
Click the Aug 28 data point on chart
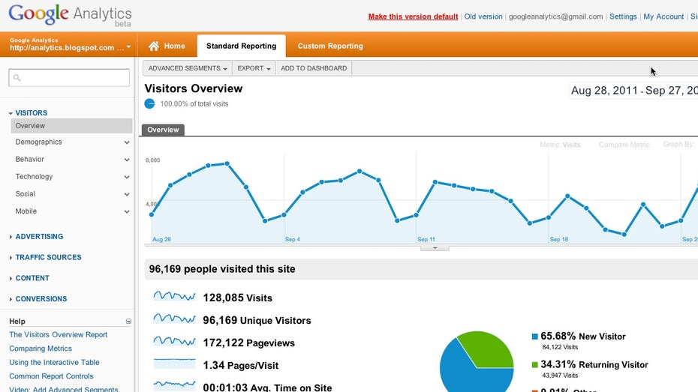[x=152, y=214]
